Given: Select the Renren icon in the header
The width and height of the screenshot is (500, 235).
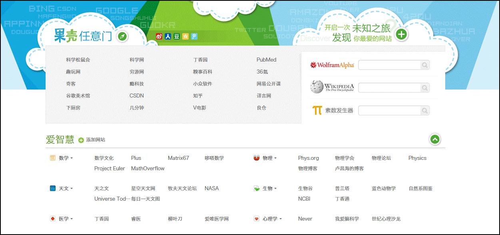Looking at the screenshot, I should (168, 36).
